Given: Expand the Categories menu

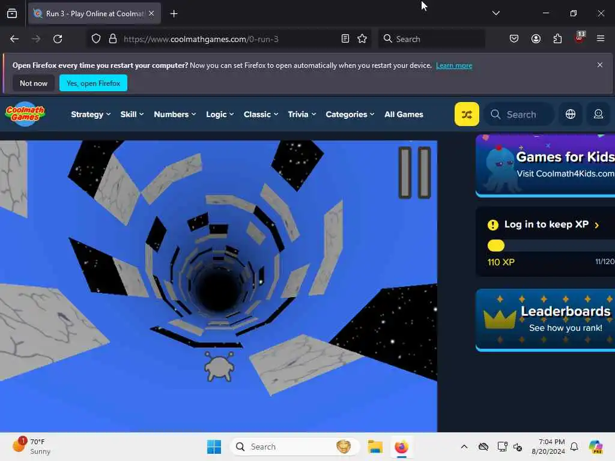Looking at the screenshot, I should click(350, 115).
